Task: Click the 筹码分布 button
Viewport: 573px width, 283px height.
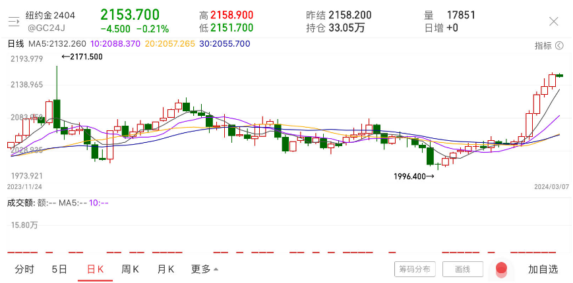Action: point(415,269)
